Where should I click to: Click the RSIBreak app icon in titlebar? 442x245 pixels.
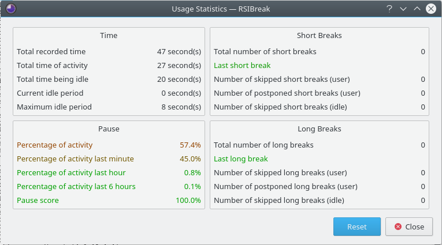click(11, 9)
